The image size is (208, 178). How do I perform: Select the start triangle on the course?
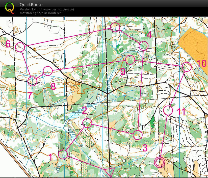click(110, 172)
